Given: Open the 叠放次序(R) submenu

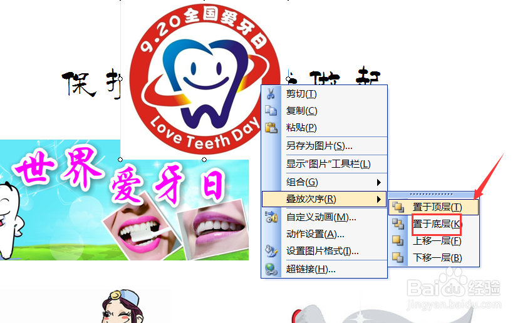Looking at the screenshot, I should [x=325, y=199].
